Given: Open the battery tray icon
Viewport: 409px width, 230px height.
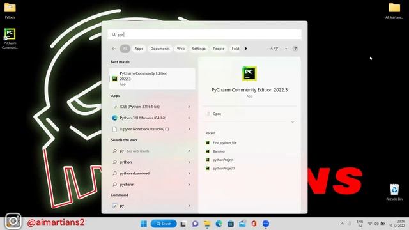Looking at the screenshot, I should 383,224.
